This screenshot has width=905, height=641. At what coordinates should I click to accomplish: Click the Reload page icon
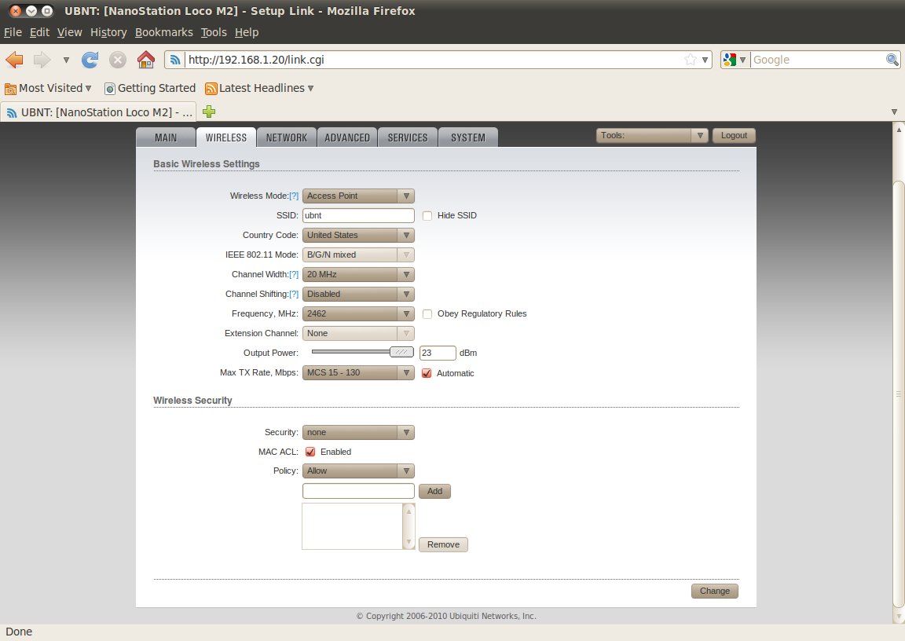[90, 60]
